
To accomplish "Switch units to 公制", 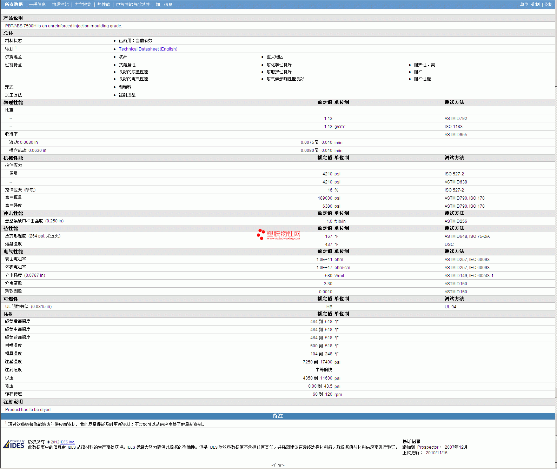I will pos(548,5).
